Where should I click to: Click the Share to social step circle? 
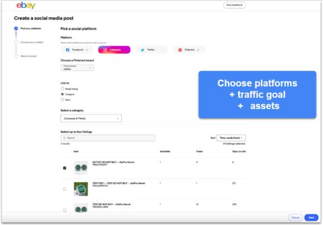(x=16, y=56)
